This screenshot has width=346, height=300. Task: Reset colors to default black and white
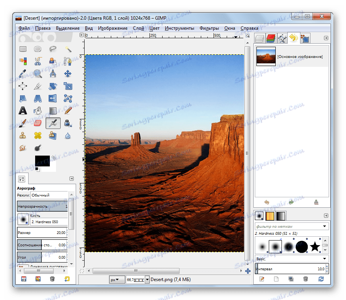coord(37,169)
